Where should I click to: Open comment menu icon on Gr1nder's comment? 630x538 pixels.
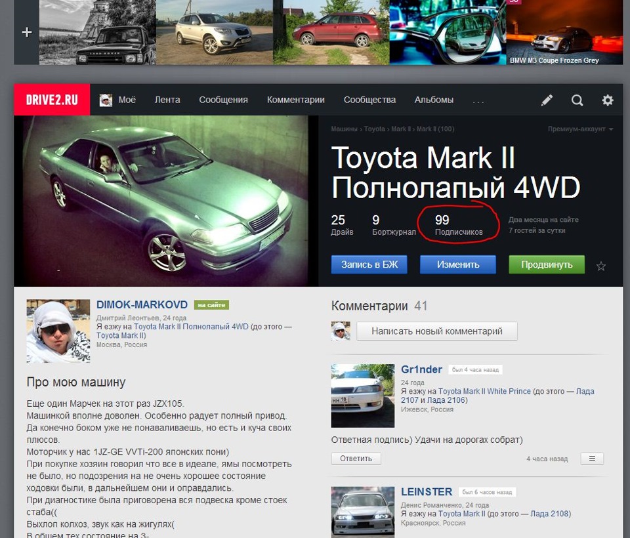pos(592,459)
